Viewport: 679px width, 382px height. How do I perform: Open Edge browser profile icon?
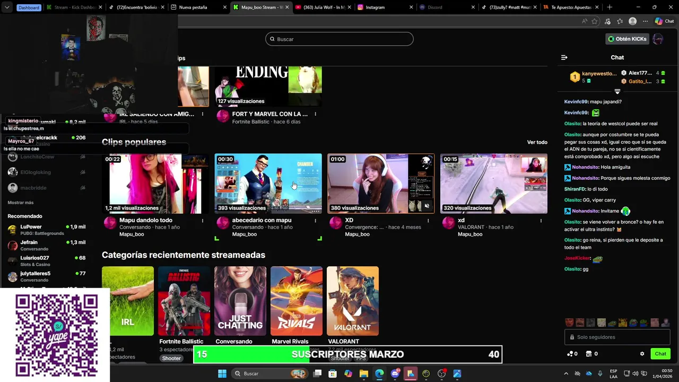632,21
